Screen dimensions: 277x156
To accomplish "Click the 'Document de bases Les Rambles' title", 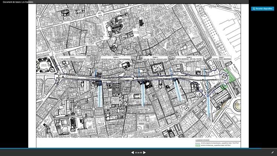I will point(18,2).
